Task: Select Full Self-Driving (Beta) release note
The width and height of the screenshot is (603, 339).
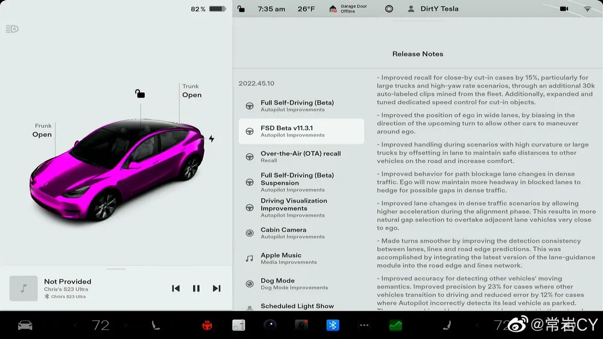Action: click(301, 105)
